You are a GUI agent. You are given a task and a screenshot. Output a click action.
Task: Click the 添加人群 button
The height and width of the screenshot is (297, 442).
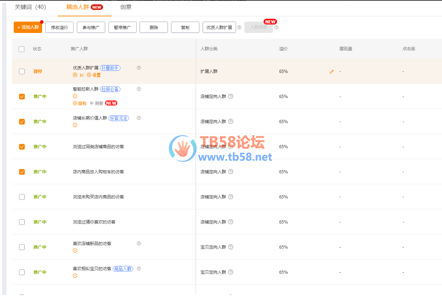coord(28,28)
